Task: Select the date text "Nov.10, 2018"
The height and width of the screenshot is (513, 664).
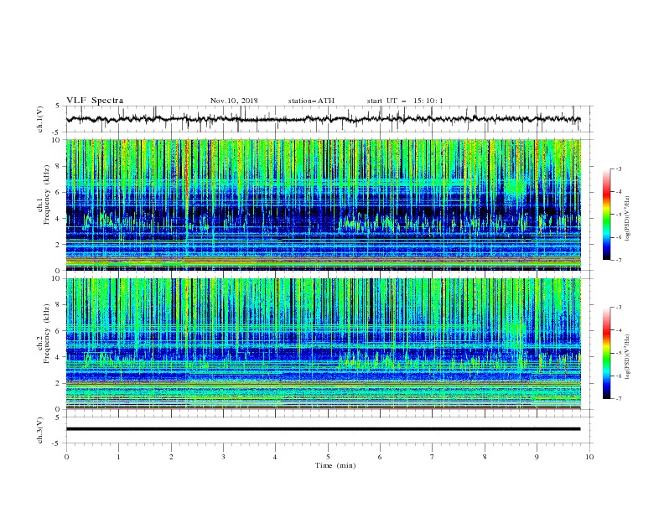Action: (234, 101)
